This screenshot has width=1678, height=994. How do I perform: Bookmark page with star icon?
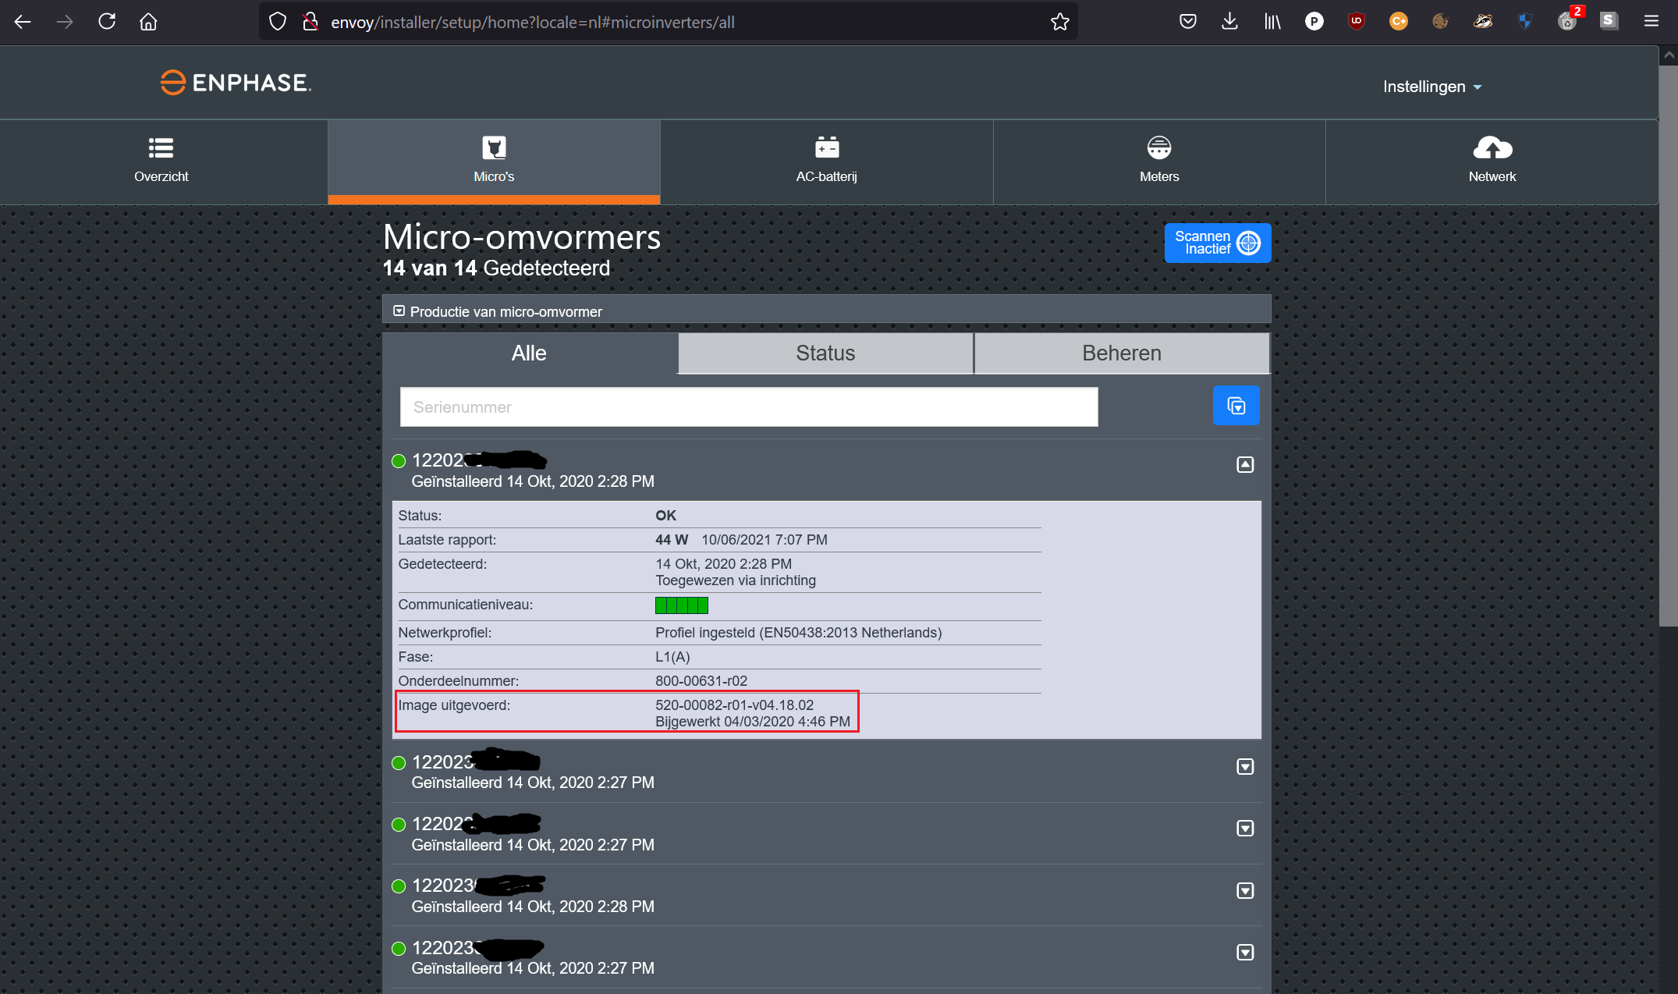[x=1059, y=22]
